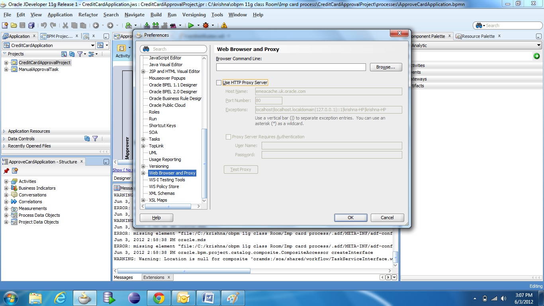Click the Back navigation arrow icon
544x306 pixels.
point(96,25)
